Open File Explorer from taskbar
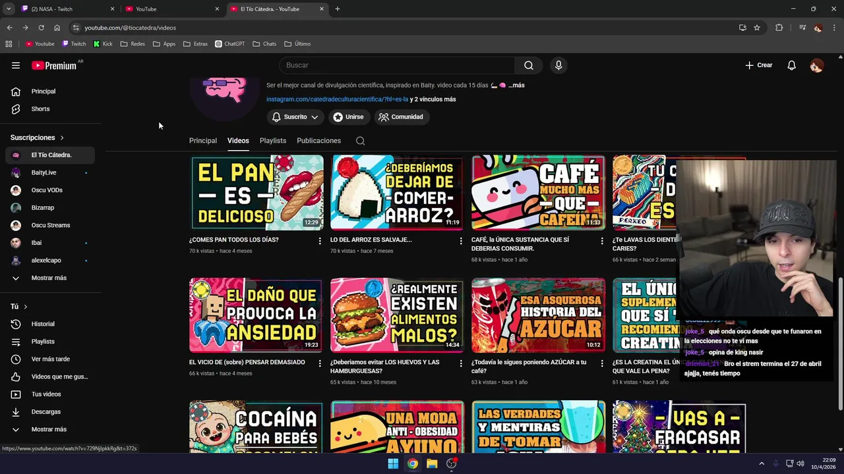 point(432,463)
